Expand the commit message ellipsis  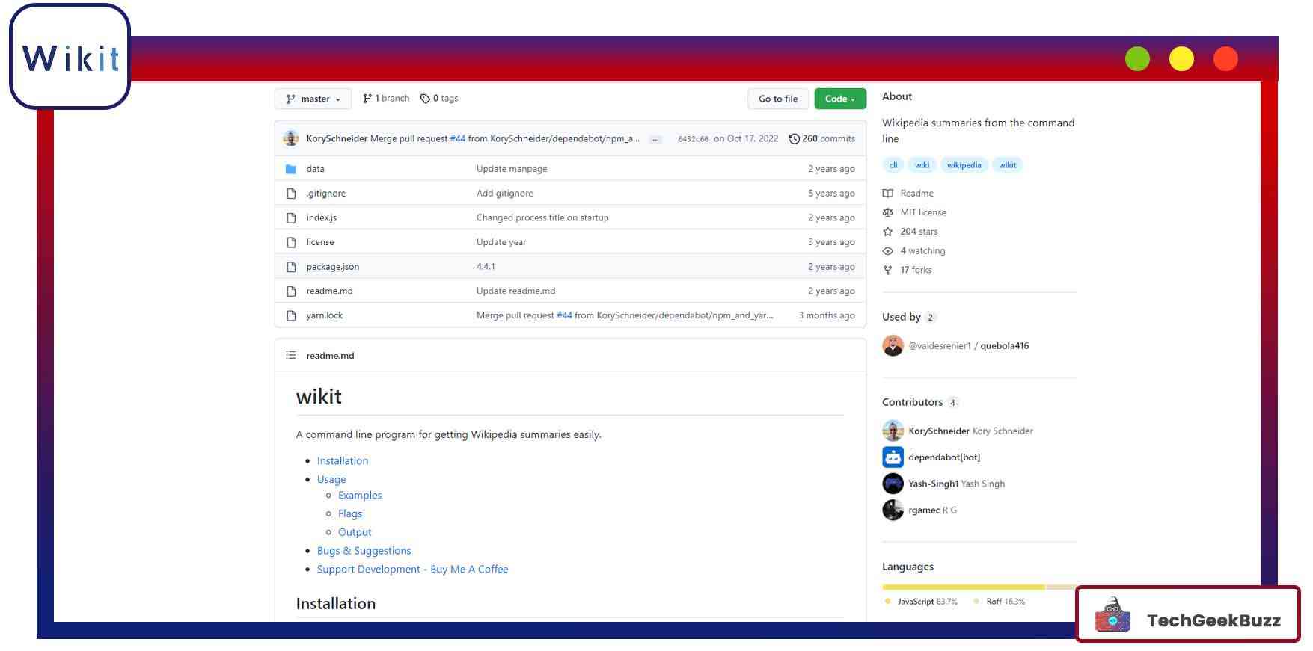click(x=655, y=139)
